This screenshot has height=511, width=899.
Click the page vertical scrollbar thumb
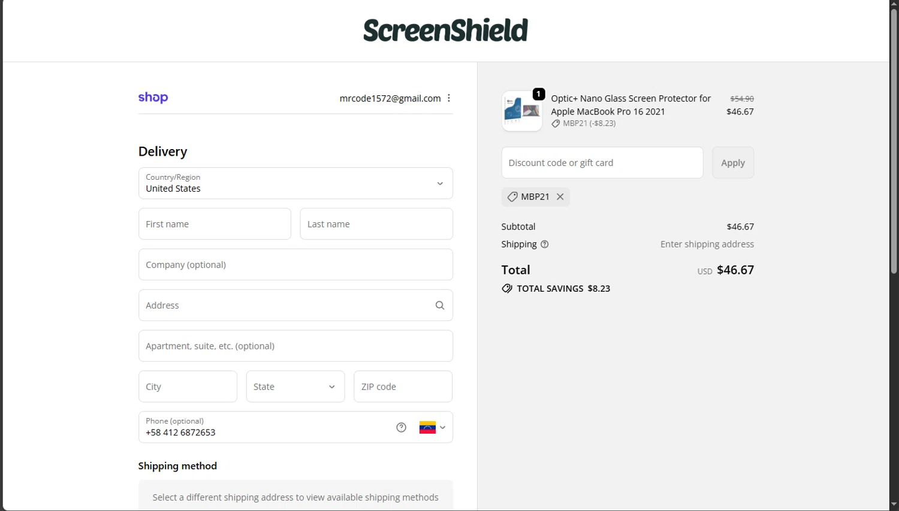pyautogui.click(x=894, y=141)
